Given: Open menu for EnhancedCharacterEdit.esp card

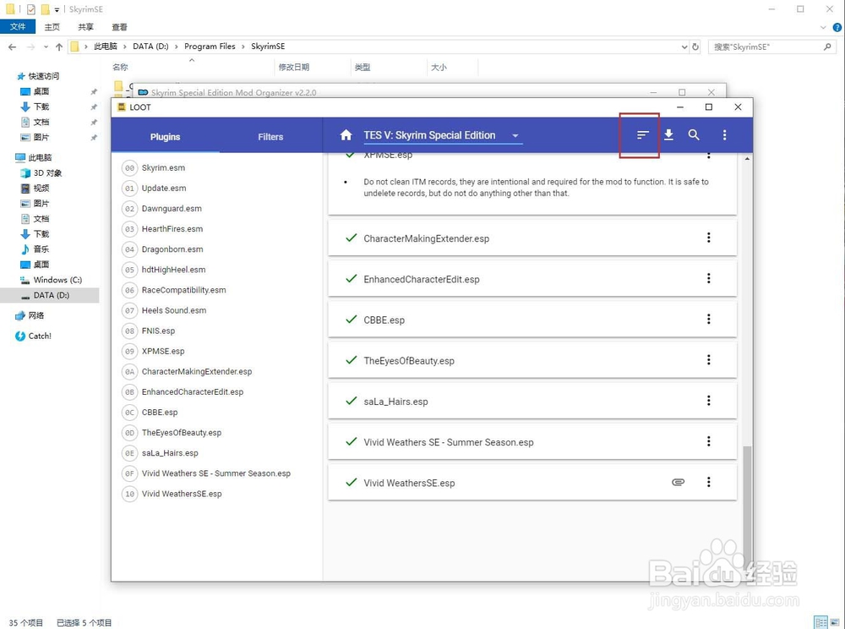Looking at the screenshot, I should coord(708,279).
